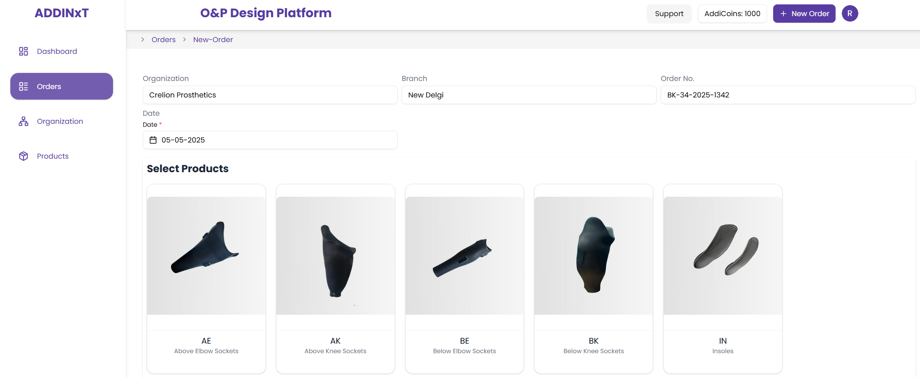Go to the Organization menu item

(x=60, y=121)
